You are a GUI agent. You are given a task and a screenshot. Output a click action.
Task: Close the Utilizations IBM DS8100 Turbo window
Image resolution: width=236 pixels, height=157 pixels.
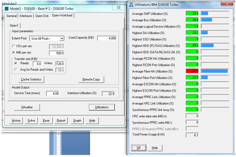227,3
